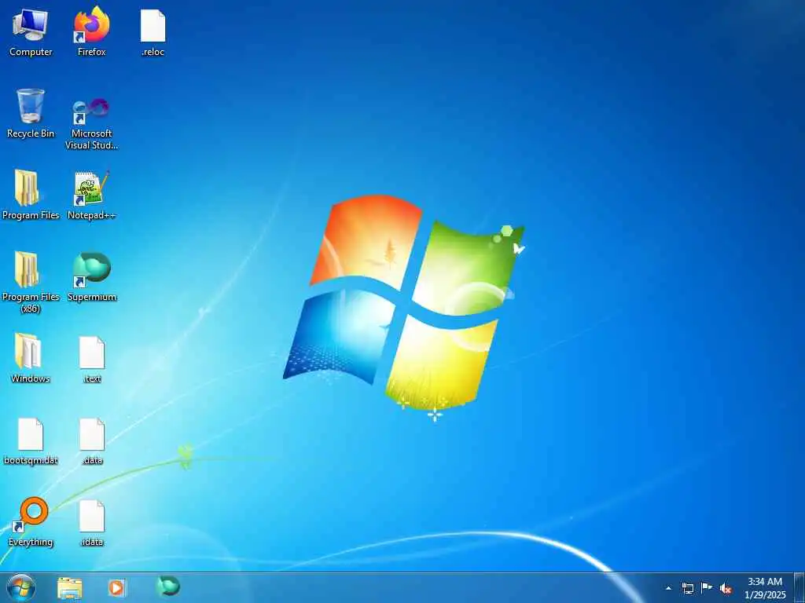Viewport: 805px width, 603px height.
Task: Show hidden system tray icons
Action: [x=668, y=588]
